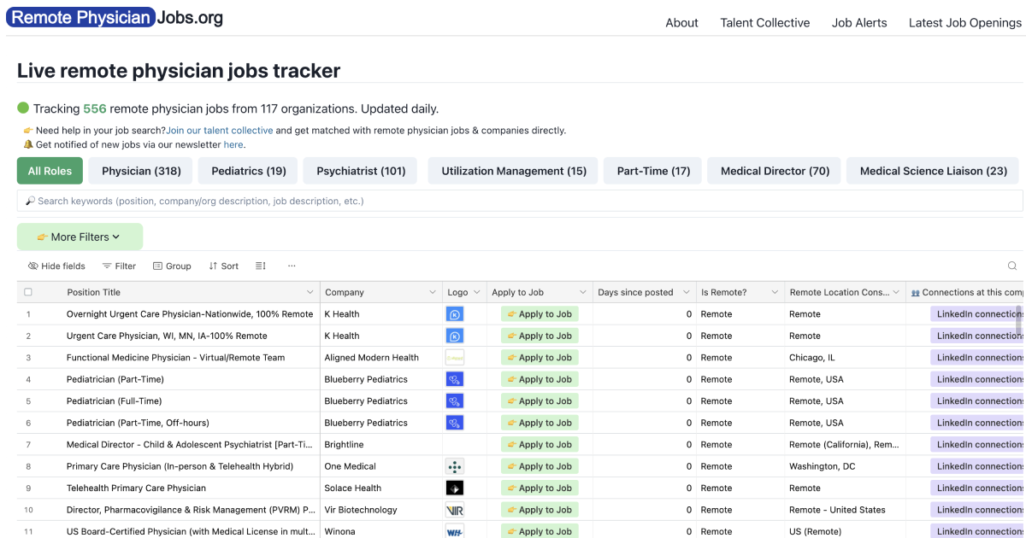Apply to Overnight Urgent Care Physician job
This screenshot has width=1026, height=538.
(x=540, y=314)
